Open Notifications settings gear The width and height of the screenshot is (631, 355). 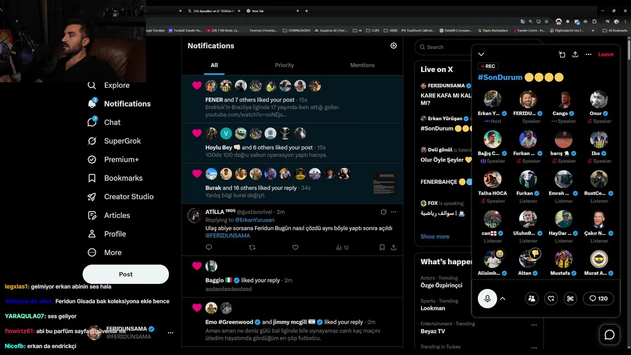[x=393, y=45]
